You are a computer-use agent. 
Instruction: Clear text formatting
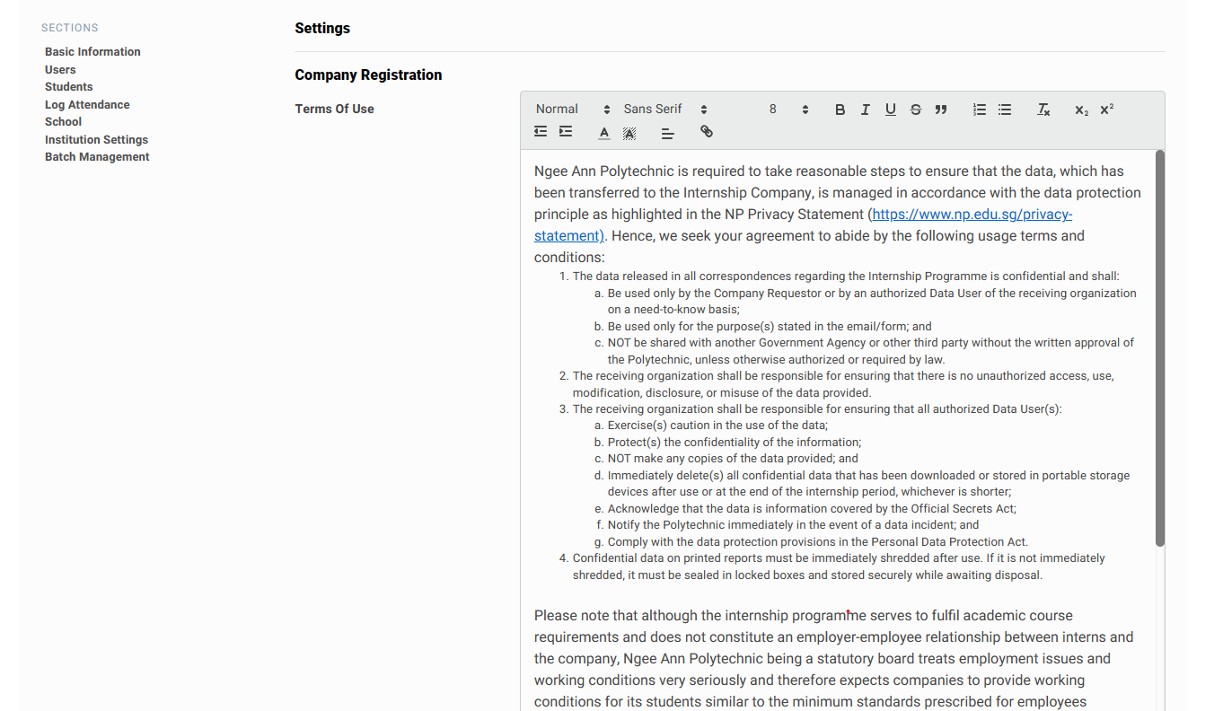click(1043, 110)
